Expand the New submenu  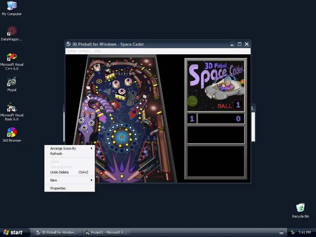pos(69,180)
